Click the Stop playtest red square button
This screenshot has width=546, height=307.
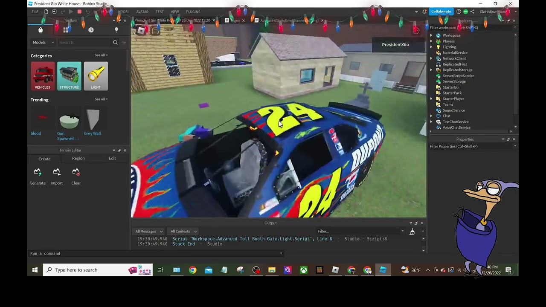pos(79,12)
